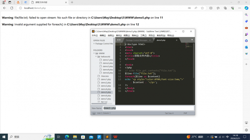The height and width of the screenshot is (140, 250).
Task: View site information icon in address bar
Action: 20,8
